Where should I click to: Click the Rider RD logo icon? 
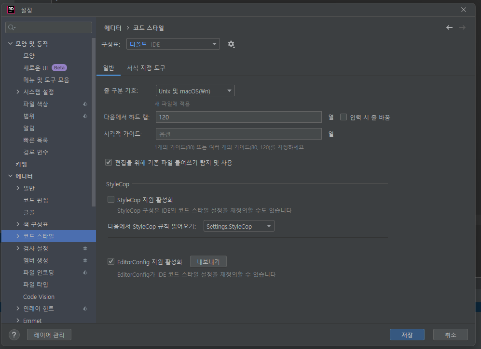tap(11, 10)
